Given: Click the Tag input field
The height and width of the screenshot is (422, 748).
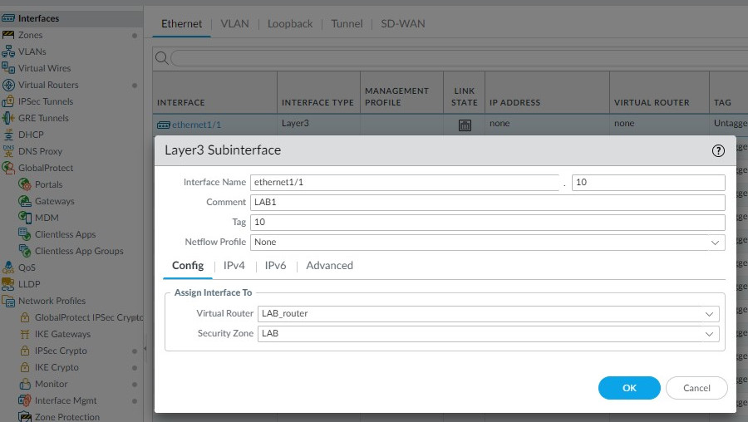Looking at the screenshot, I should click(x=488, y=222).
